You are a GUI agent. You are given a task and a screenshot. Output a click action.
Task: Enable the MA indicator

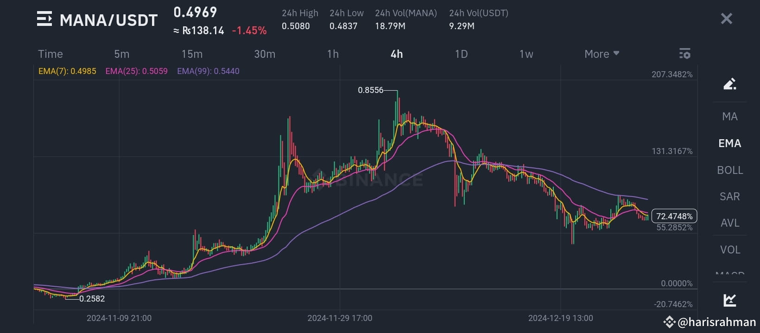[x=729, y=116]
